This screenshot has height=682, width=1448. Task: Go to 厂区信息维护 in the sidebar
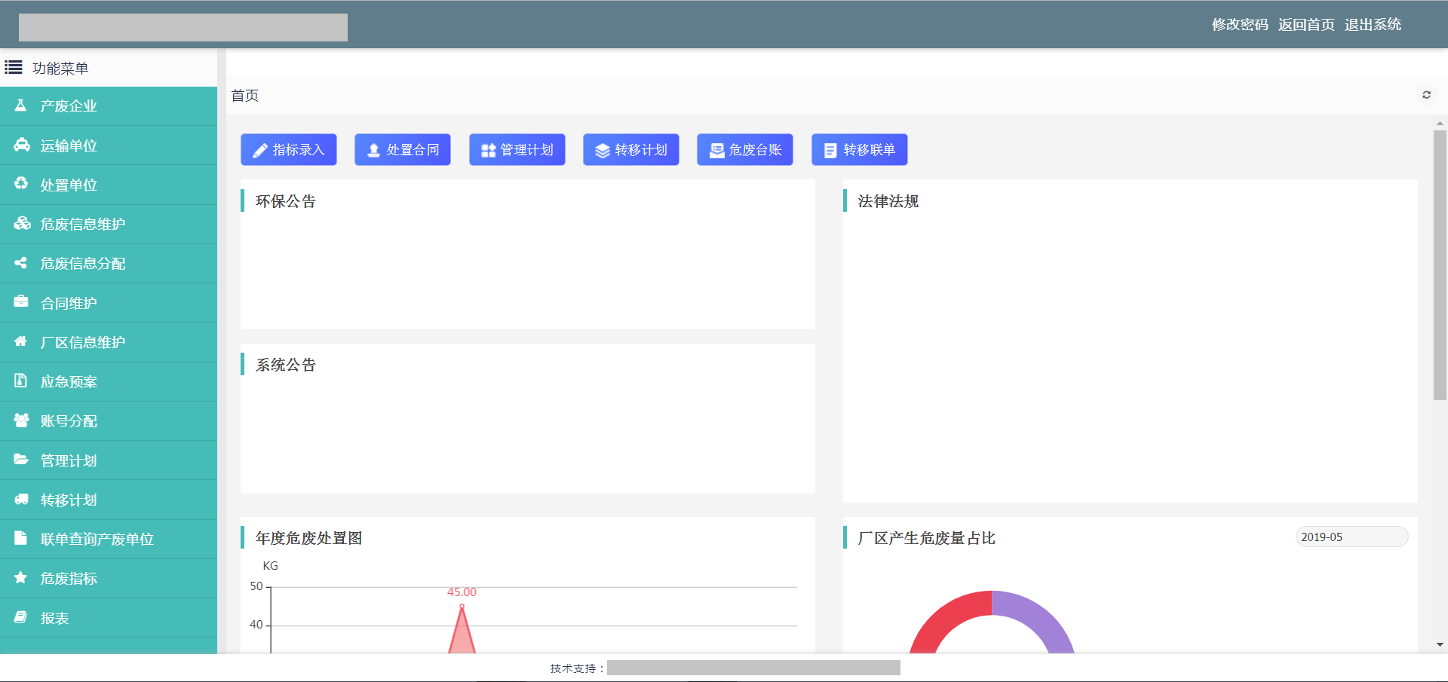[109, 342]
